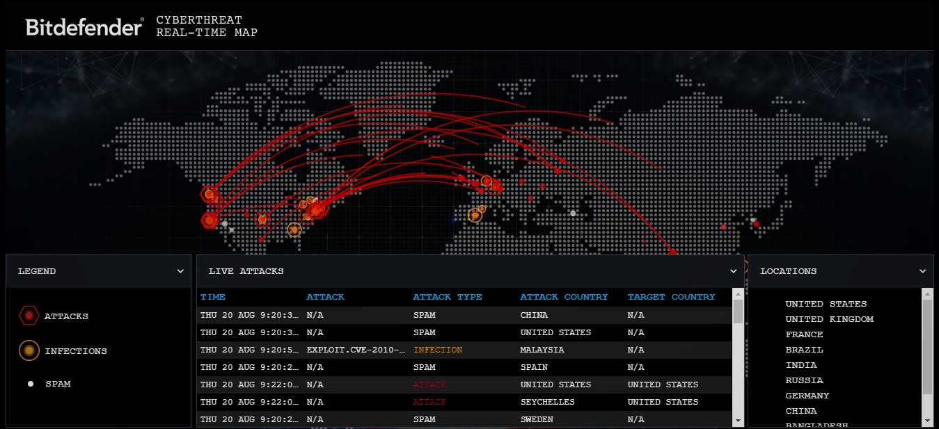Image resolution: width=939 pixels, height=429 pixels.
Task: Sort by the ATTACK TYPE column header
Action: pyautogui.click(x=448, y=297)
